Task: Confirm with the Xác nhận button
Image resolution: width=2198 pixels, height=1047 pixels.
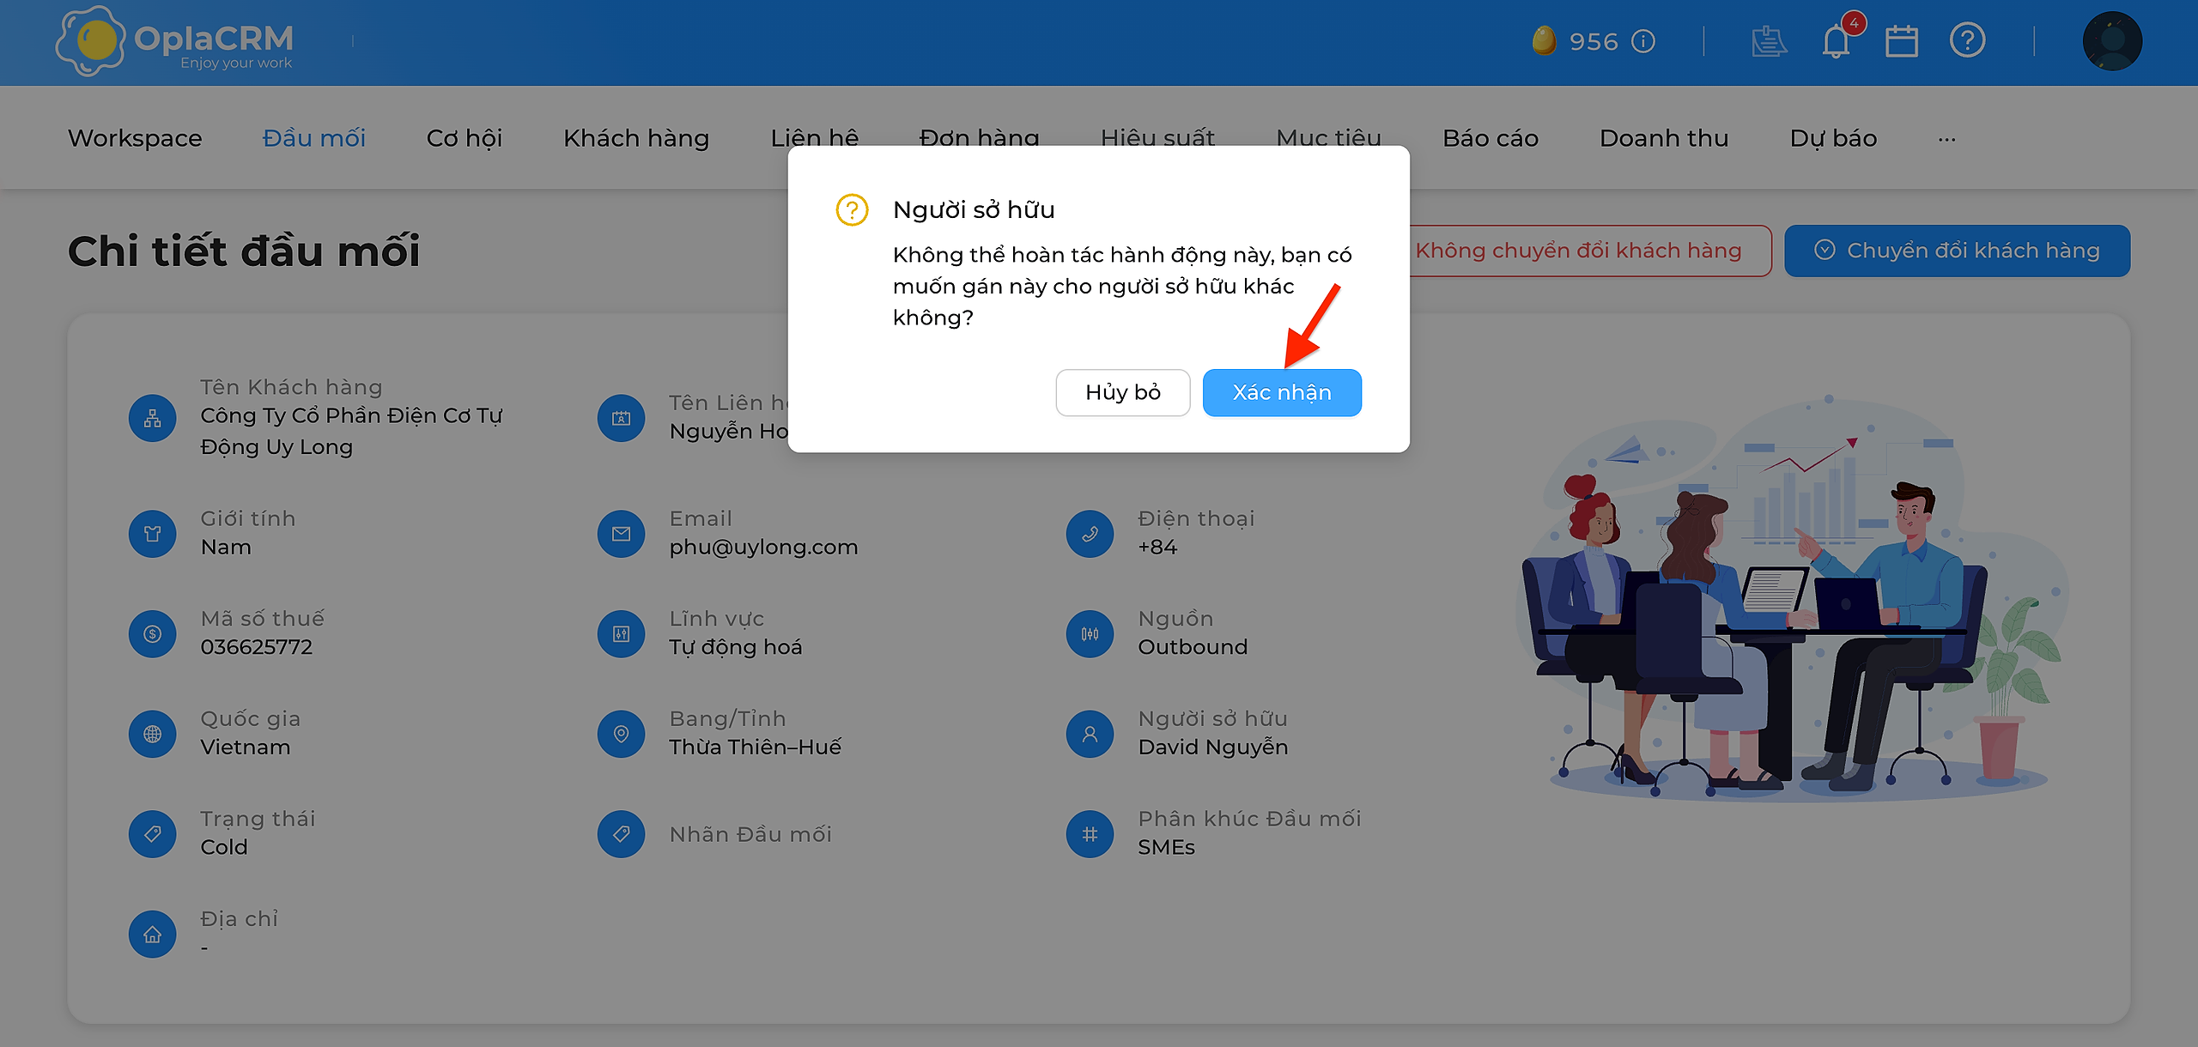Action: click(1282, 392)
